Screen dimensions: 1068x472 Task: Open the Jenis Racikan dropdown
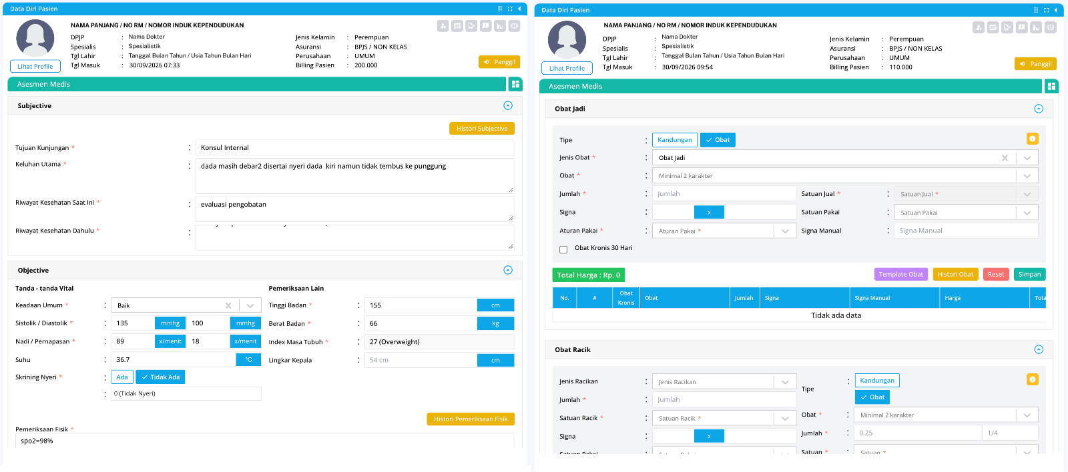786,382
